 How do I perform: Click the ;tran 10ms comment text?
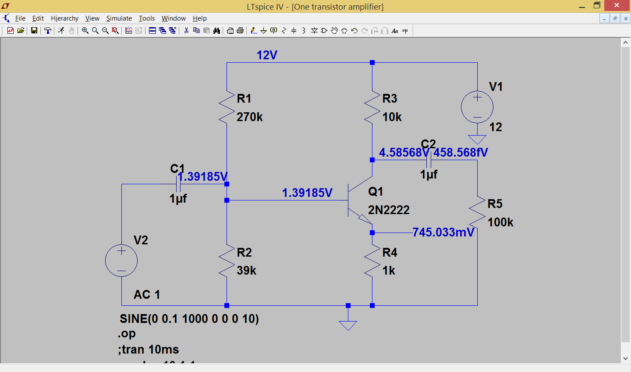pyautogui.click(x=149, y=350)
